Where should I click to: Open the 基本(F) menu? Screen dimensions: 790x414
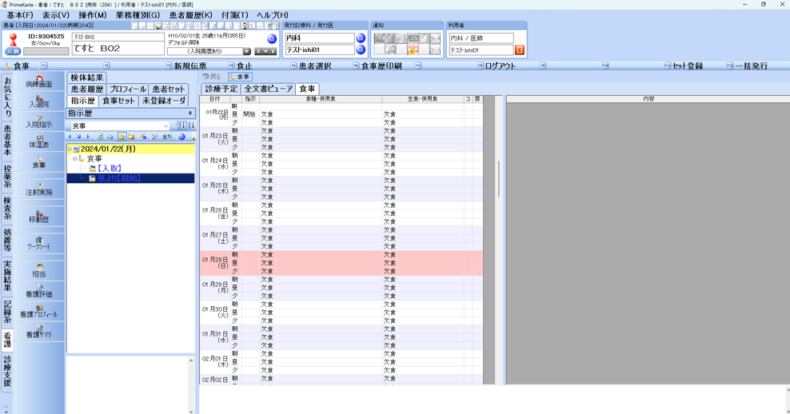(x=20, y=15)
